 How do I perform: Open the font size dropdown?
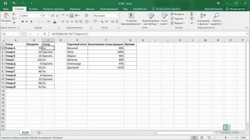[x=49, y=16]
